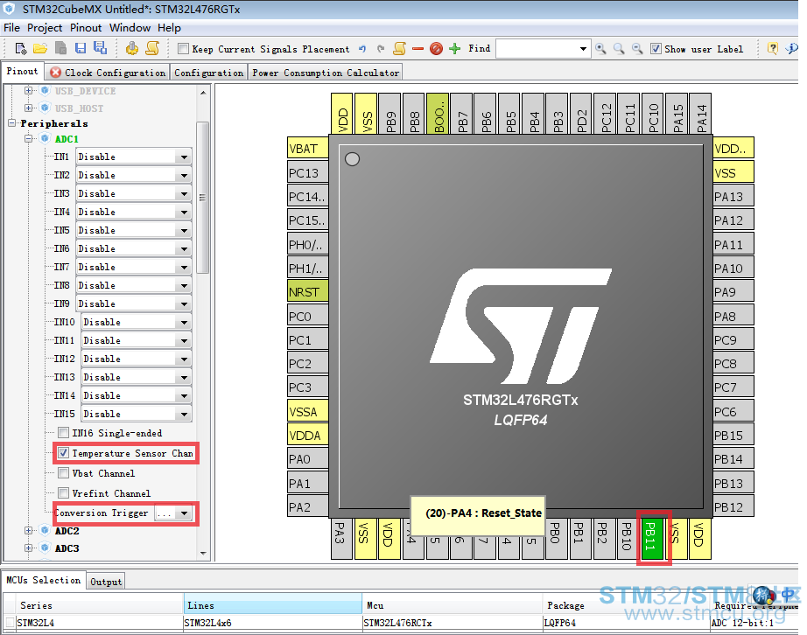This screenshot has height=635, width=807.
Task: Click the Generate Code gear icon
Action: coord(132,49)
